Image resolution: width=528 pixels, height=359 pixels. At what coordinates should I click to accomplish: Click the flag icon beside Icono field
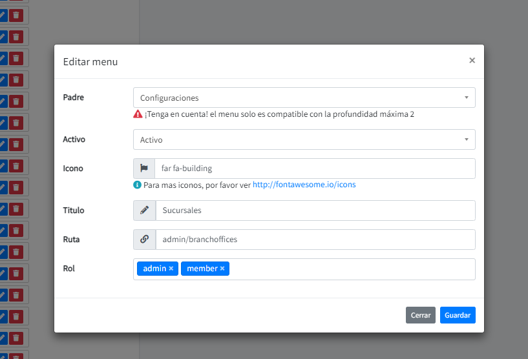coord(144,169)
